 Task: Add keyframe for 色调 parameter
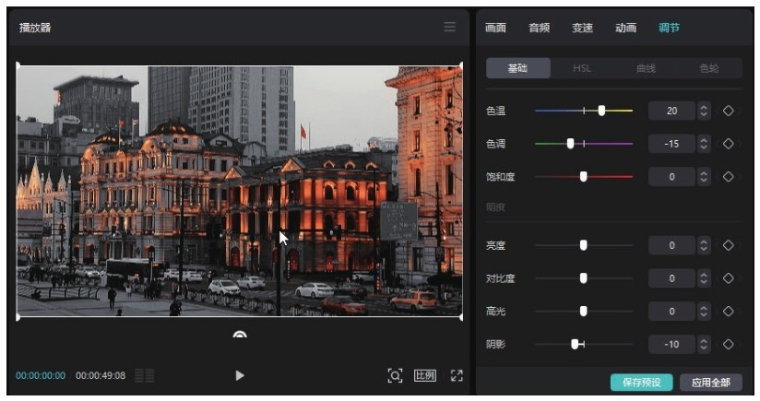coord(728,144)
